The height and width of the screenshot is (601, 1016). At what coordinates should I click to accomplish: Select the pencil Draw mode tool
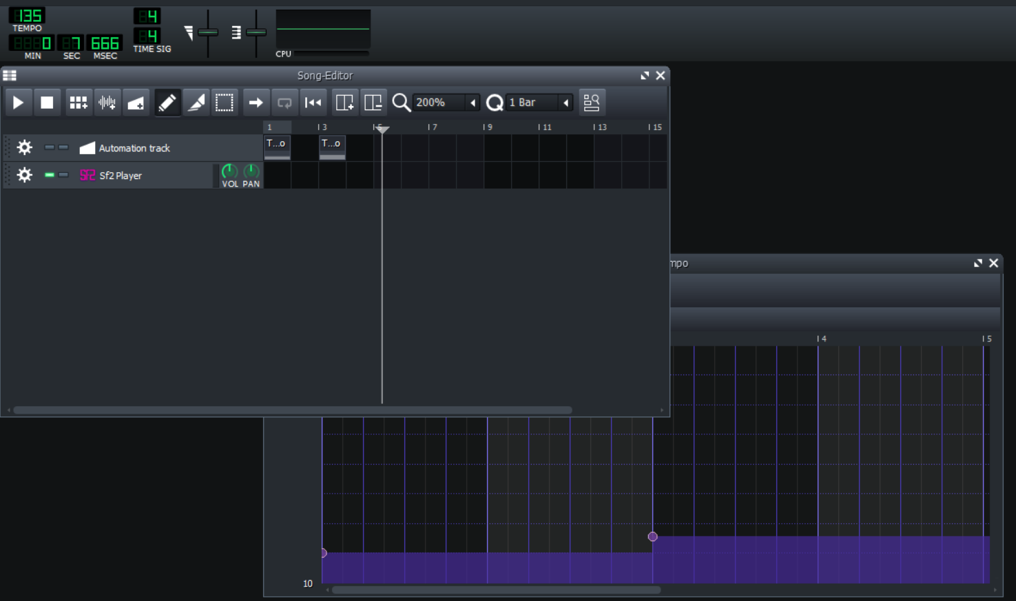click(x=167, y=103)
